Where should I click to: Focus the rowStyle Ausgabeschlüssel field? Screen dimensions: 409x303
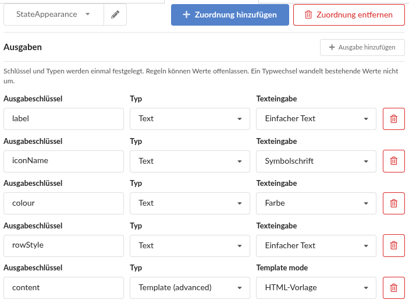(63, 245)
